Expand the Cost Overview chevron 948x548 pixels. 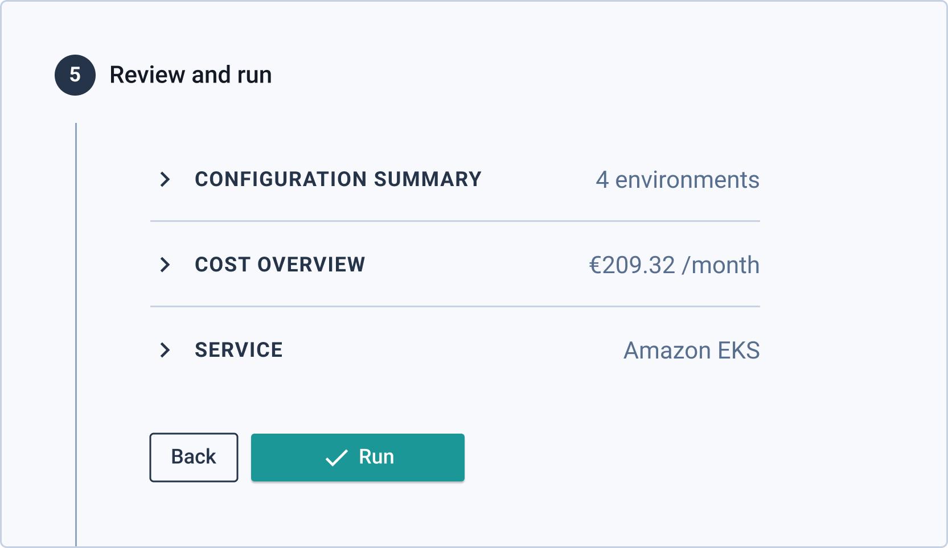click(165, 265)
